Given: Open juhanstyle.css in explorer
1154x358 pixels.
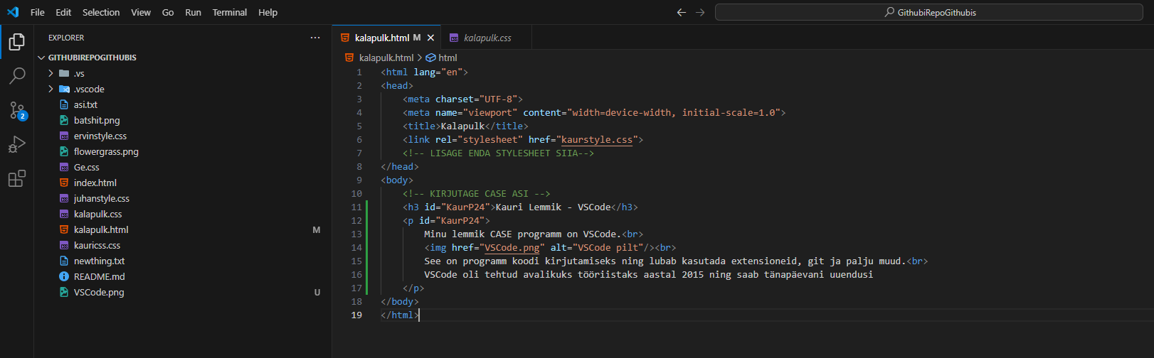Looking at the screenshot, I should point(102,198).
